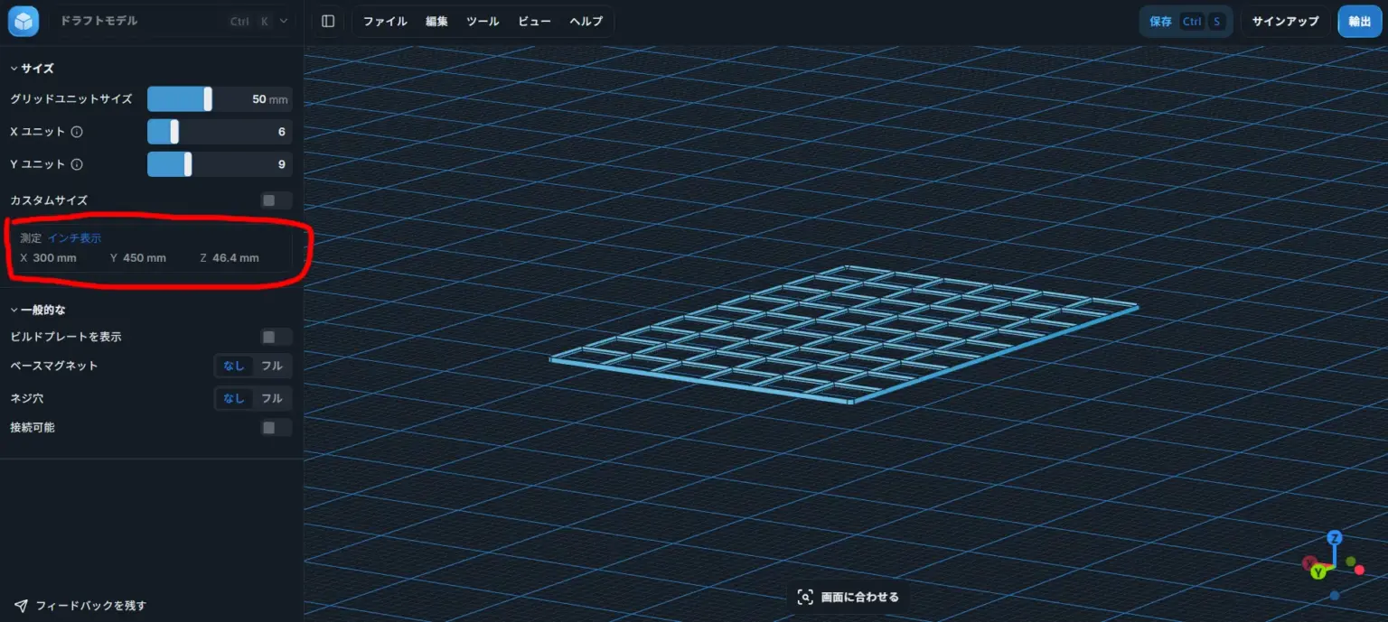This screenshot has width=1388, height=622.
Task: Enable ビルドプレートを表示
Action: pos(276,336)
